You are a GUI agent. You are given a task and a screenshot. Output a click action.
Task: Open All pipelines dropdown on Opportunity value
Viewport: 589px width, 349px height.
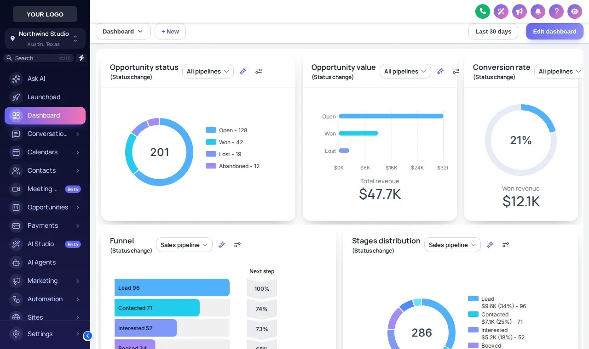coord(405,71)
